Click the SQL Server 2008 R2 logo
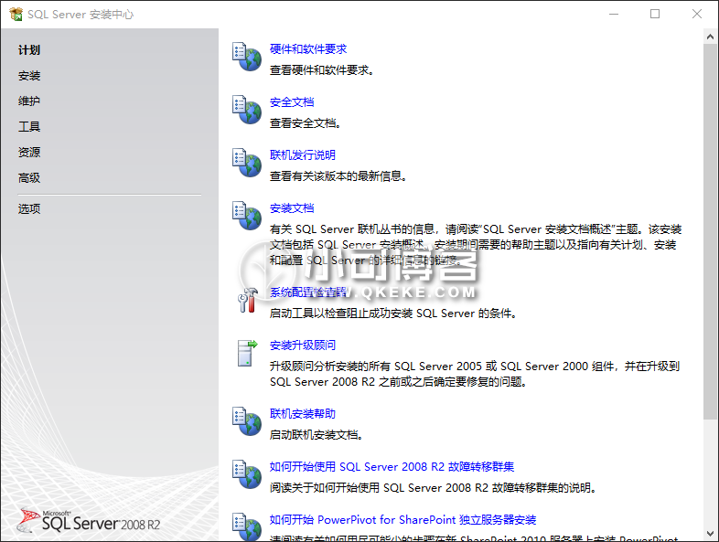The height and width of the screenshot is (542, 719). 89,521
